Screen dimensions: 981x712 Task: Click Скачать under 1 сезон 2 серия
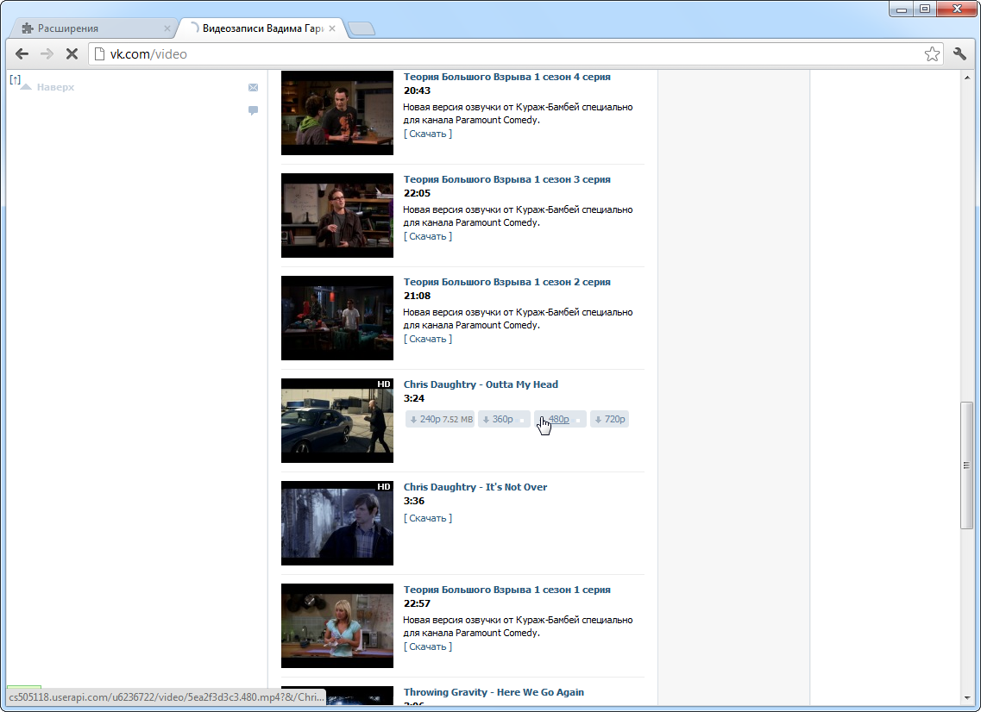(428, 339)
